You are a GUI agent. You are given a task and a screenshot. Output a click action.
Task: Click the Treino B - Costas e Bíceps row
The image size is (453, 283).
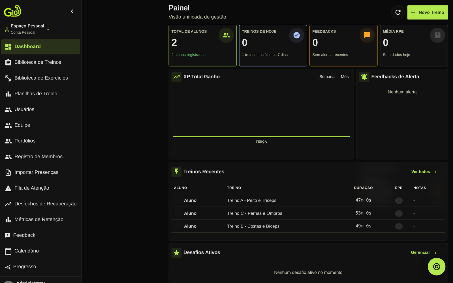point(308,226)
